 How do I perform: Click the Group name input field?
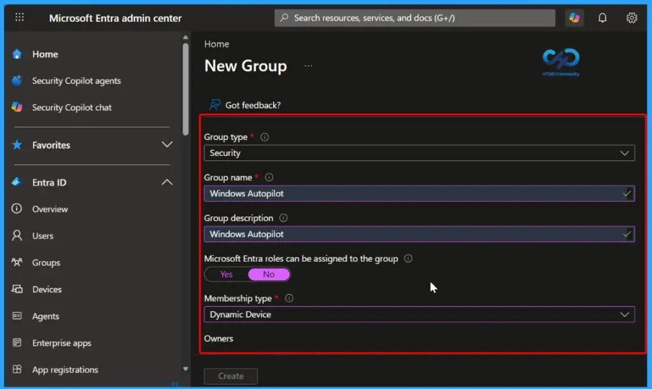[x=419, y=194]
